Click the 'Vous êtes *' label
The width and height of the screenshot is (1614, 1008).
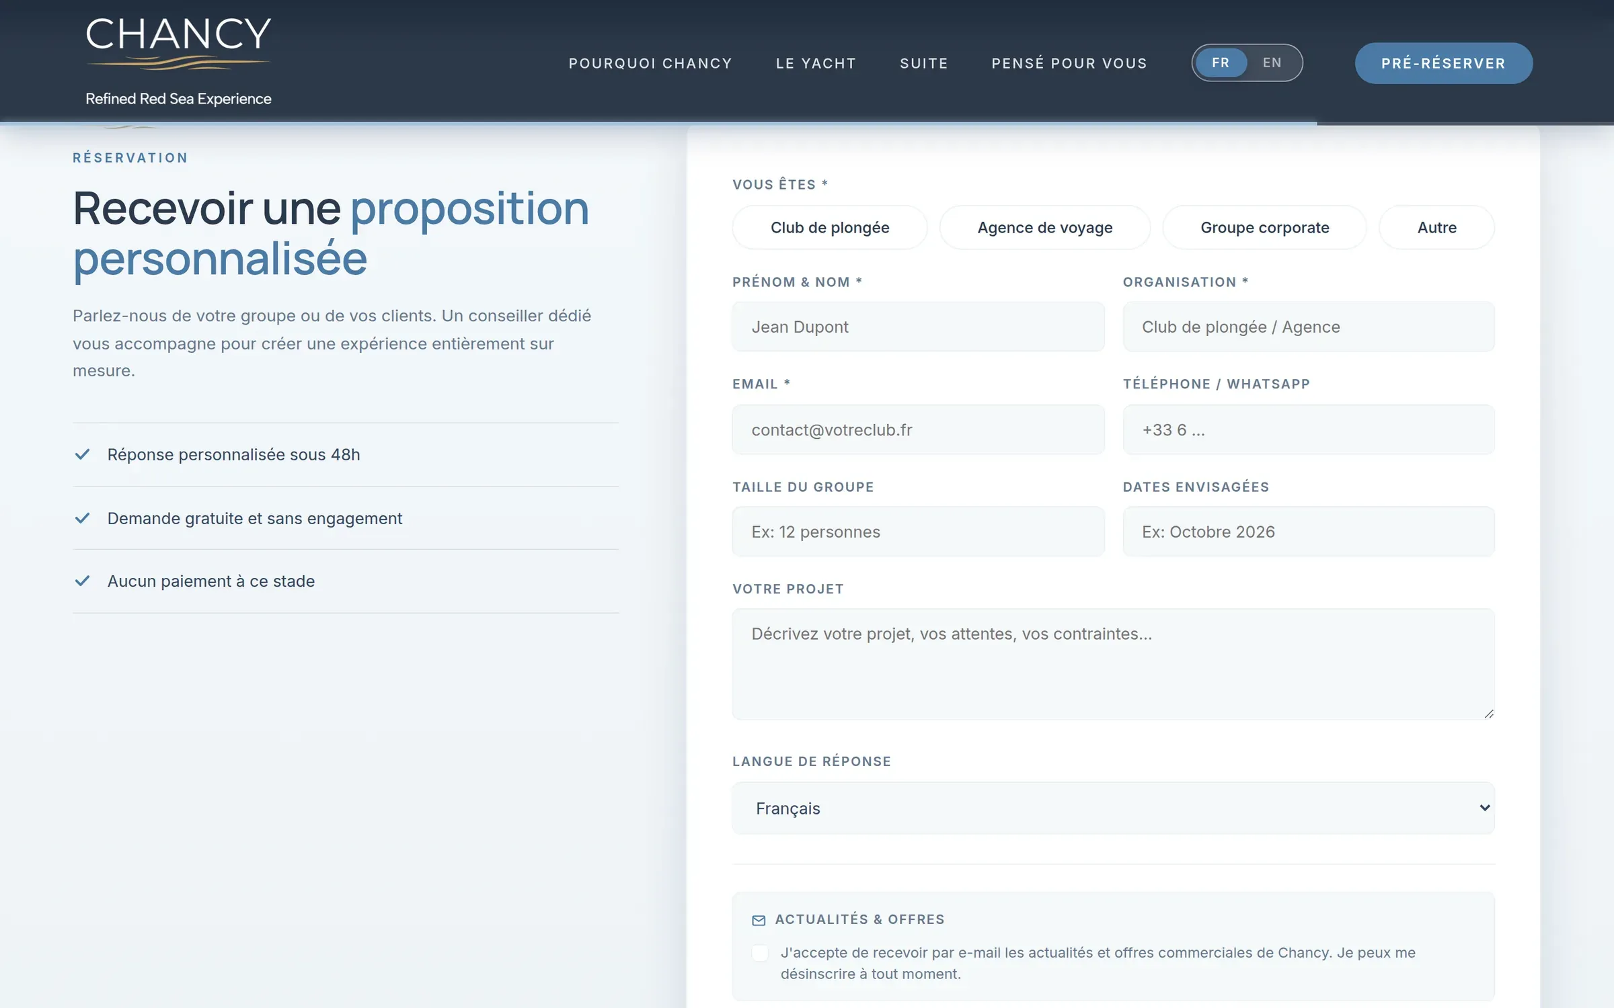pyautogui.click(x=780, y=184)
